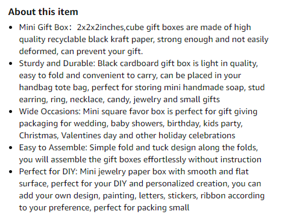Click the 'Wide Occasions' label text

[49, 112]
